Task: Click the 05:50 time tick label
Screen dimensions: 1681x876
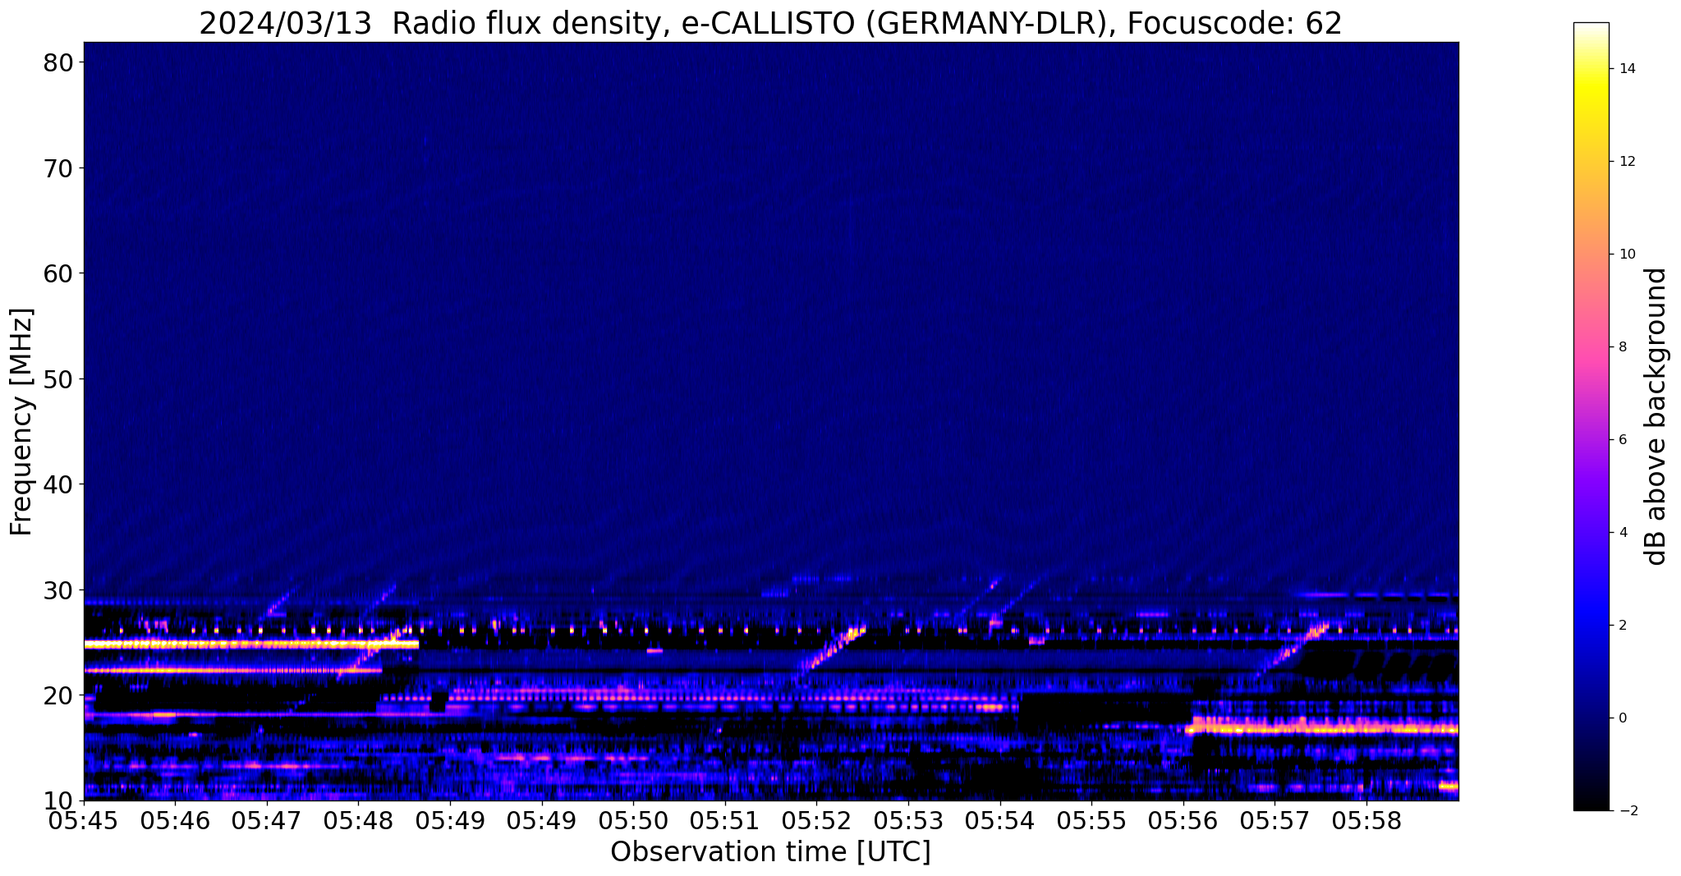Action: point(634,822)
